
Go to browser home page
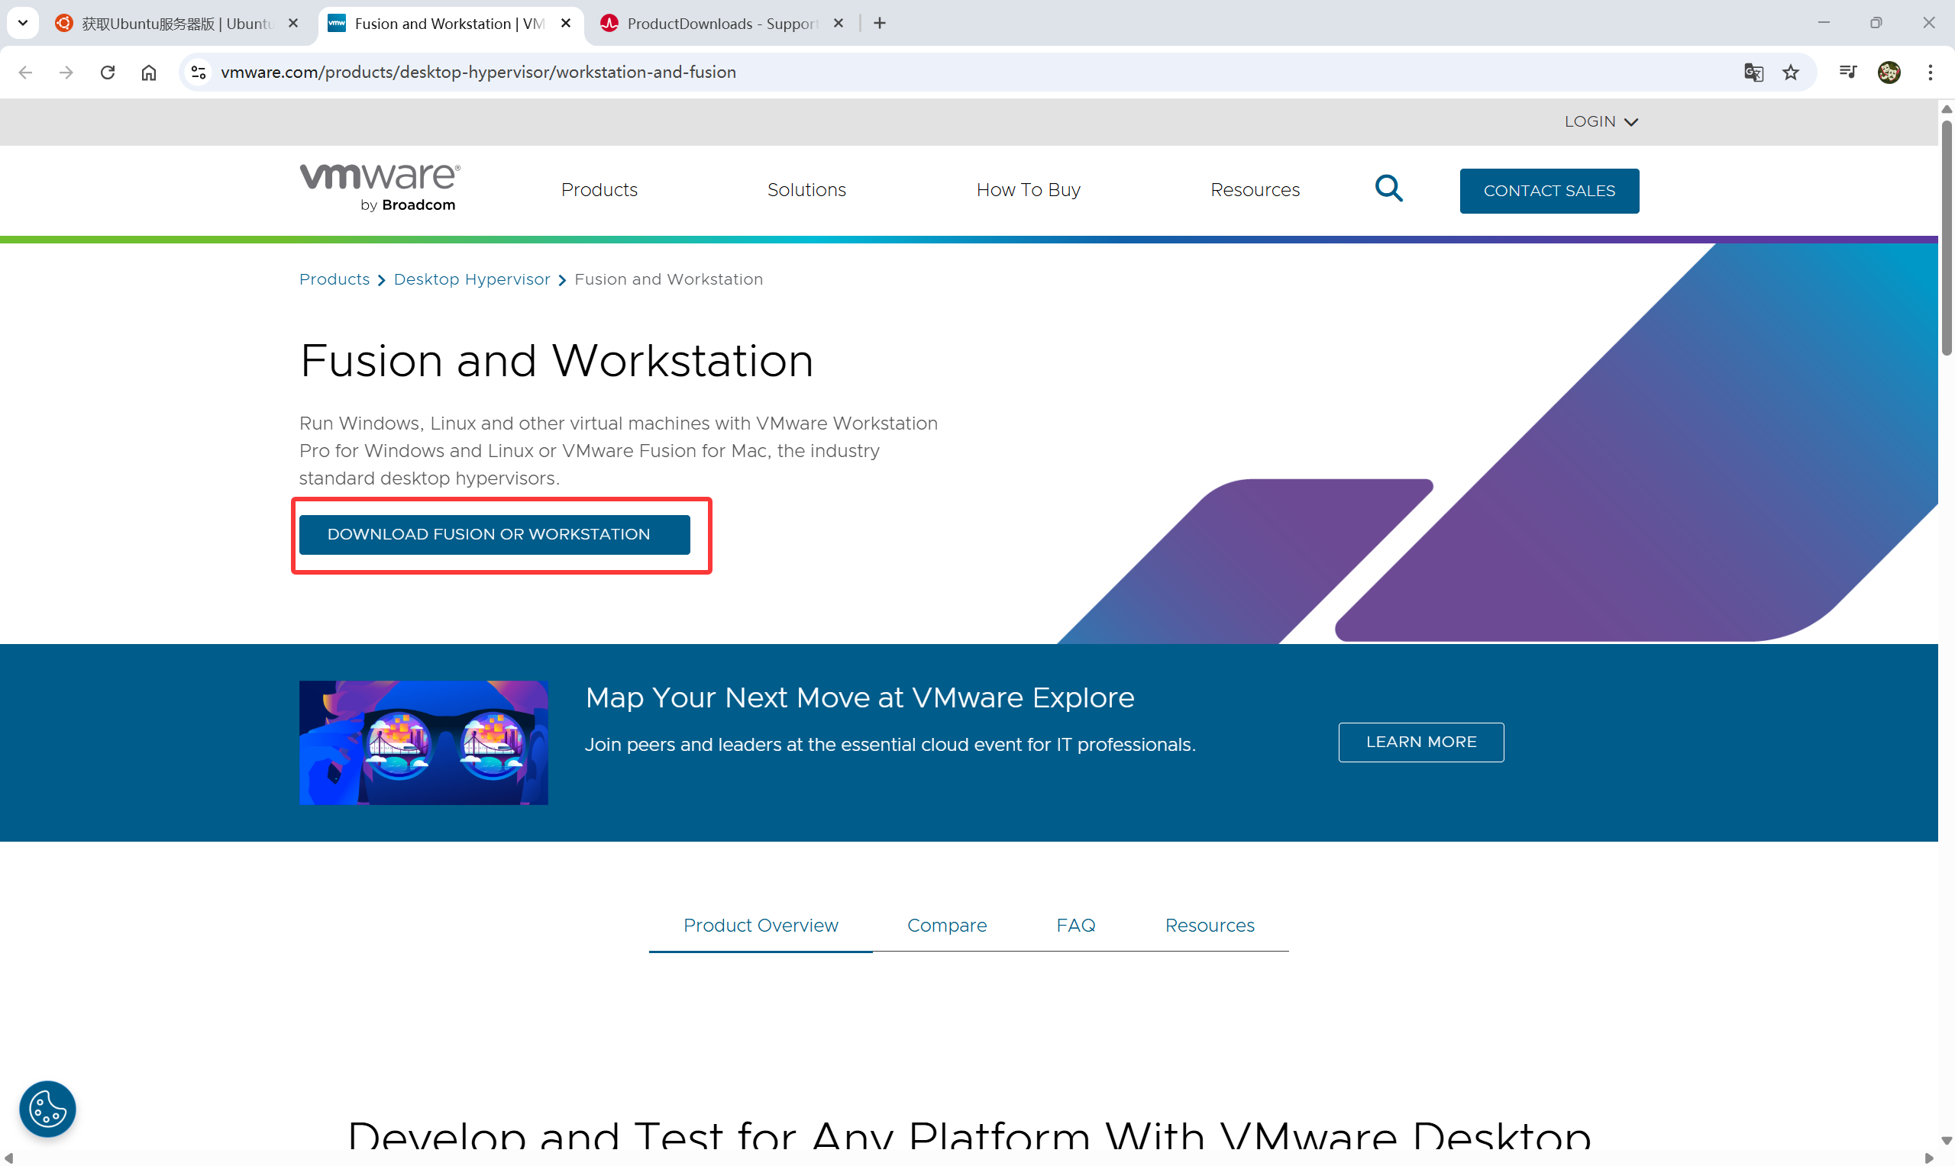[x=149, y=72]
